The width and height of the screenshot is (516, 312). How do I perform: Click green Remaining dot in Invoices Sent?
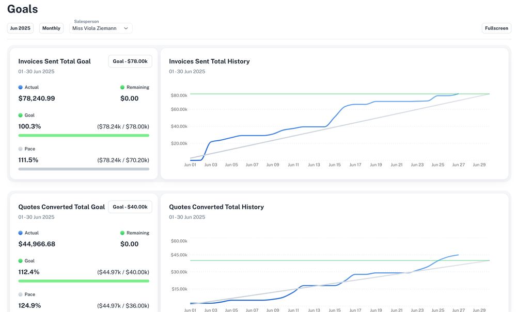click(122, 88)
